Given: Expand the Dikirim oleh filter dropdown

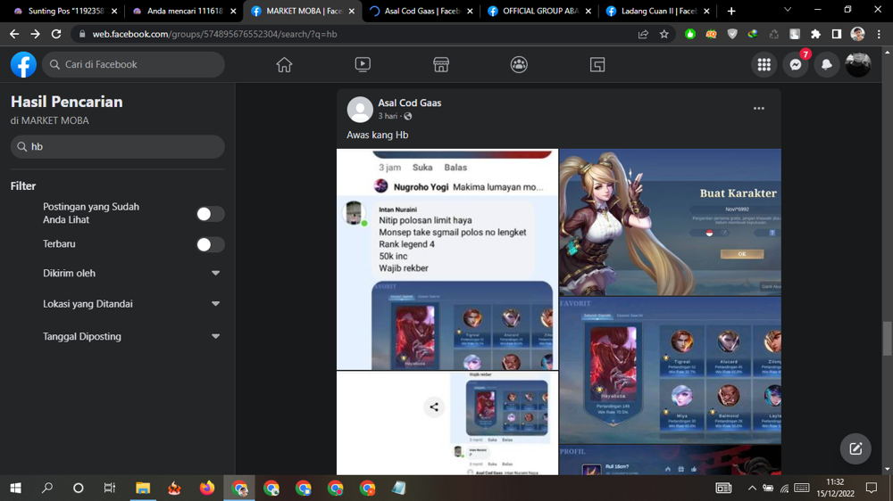Looking at the screenshot, I should point(131,273).
